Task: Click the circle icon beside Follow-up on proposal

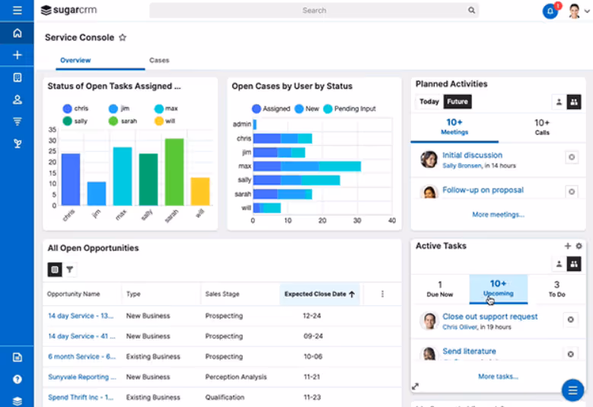Action: click(572, 192)
